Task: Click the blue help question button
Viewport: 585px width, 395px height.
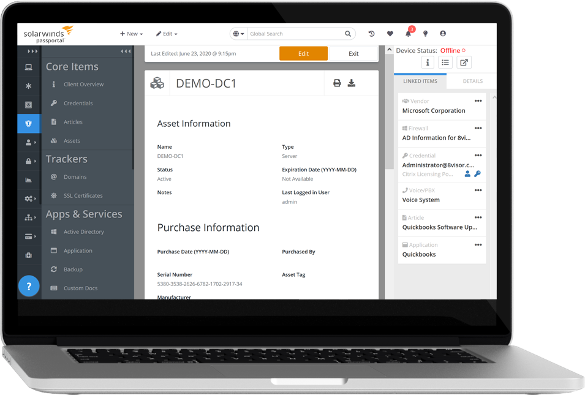Action: pos(29,286)
